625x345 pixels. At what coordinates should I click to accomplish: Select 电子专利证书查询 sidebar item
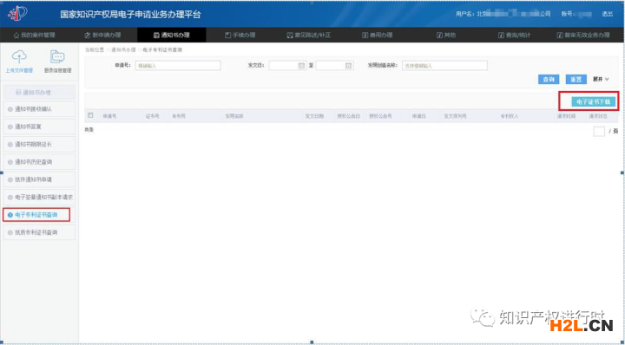click(x=36, y=215)
